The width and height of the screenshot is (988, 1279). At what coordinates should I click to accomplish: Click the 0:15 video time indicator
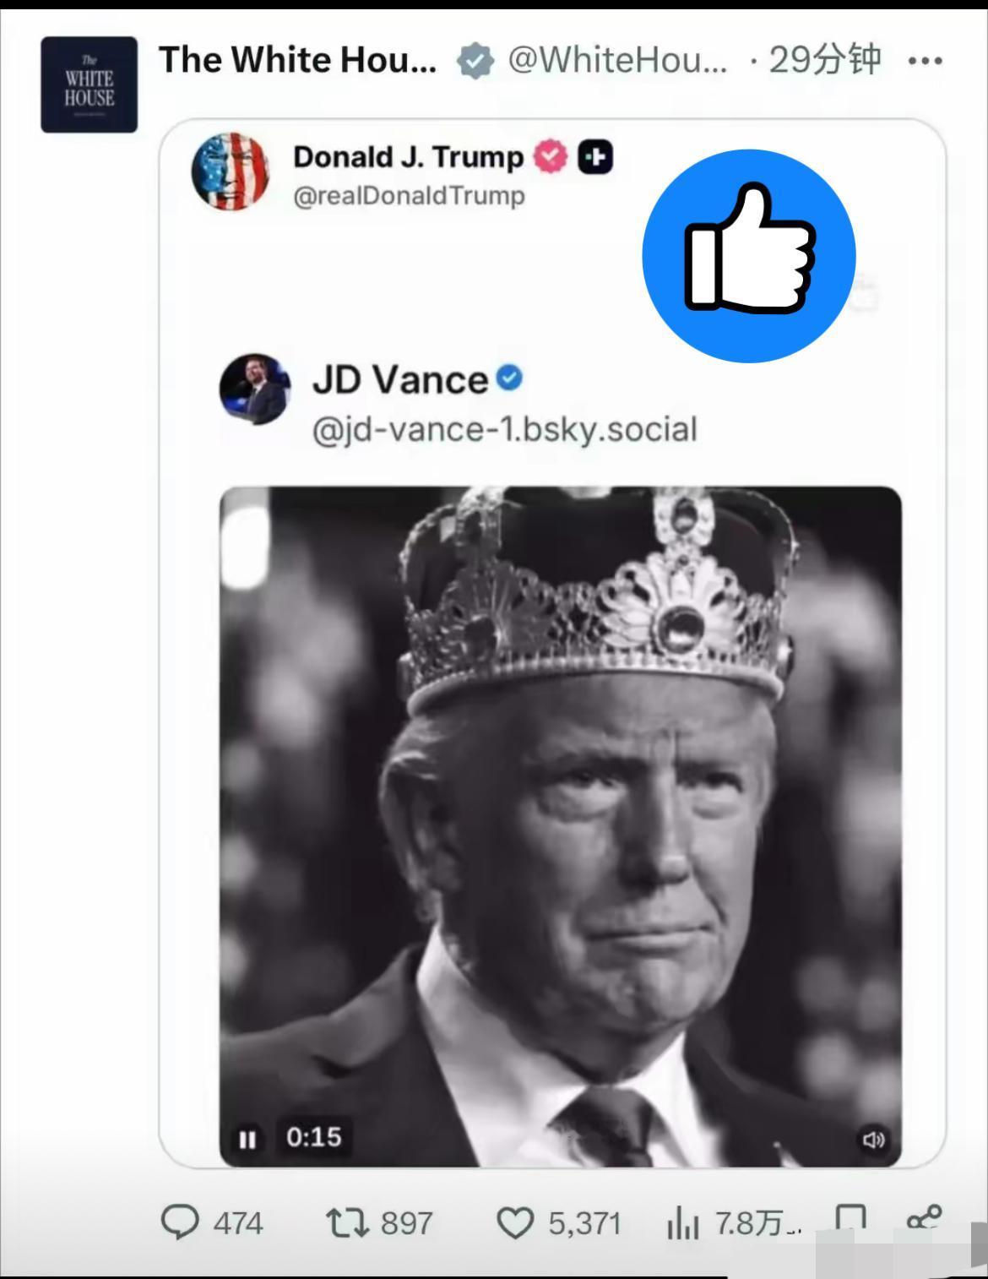313,1137
